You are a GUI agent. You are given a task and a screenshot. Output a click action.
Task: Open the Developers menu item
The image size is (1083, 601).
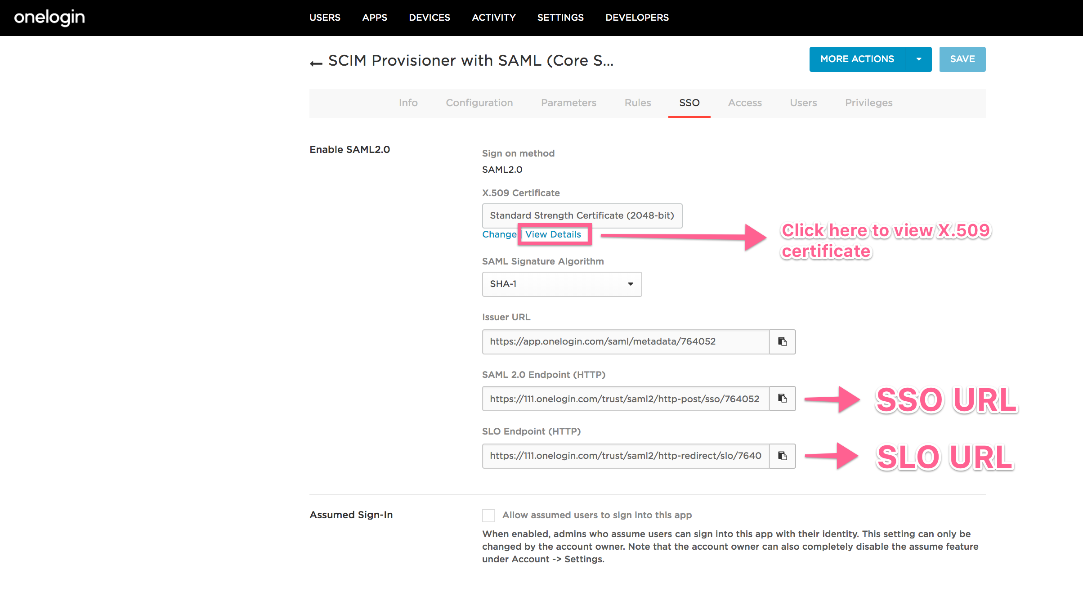[x=637, y=18]
